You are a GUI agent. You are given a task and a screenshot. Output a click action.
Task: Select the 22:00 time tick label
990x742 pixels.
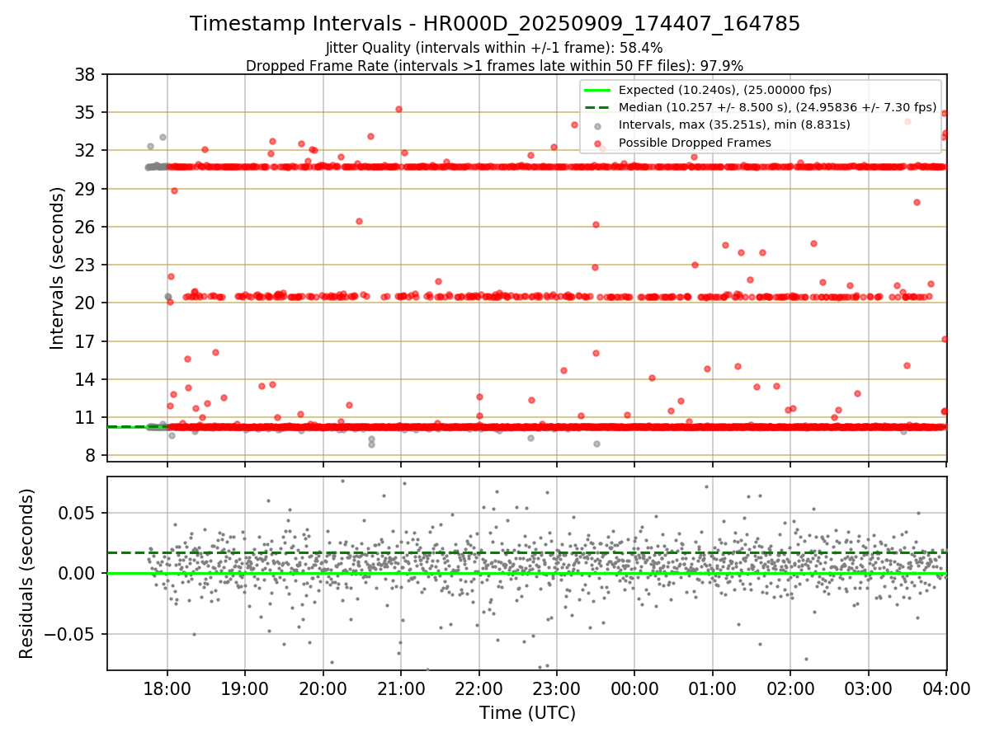[x=478, y=688]
